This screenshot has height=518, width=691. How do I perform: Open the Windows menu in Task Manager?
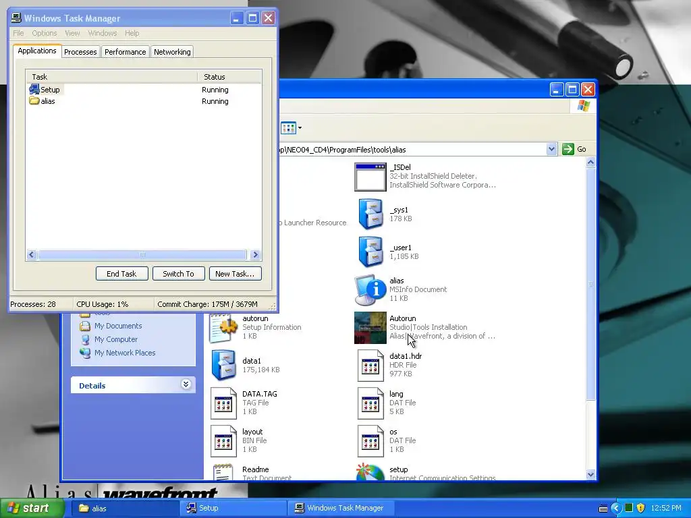pos(103,33)
